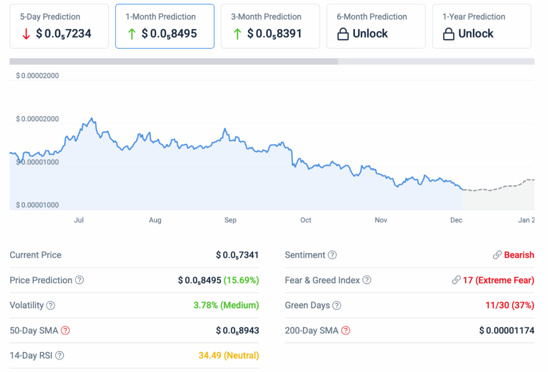Click help icon next to 14-Day RSI
The height and width of the screenshot is (372, 548).
tap(60, 355)
